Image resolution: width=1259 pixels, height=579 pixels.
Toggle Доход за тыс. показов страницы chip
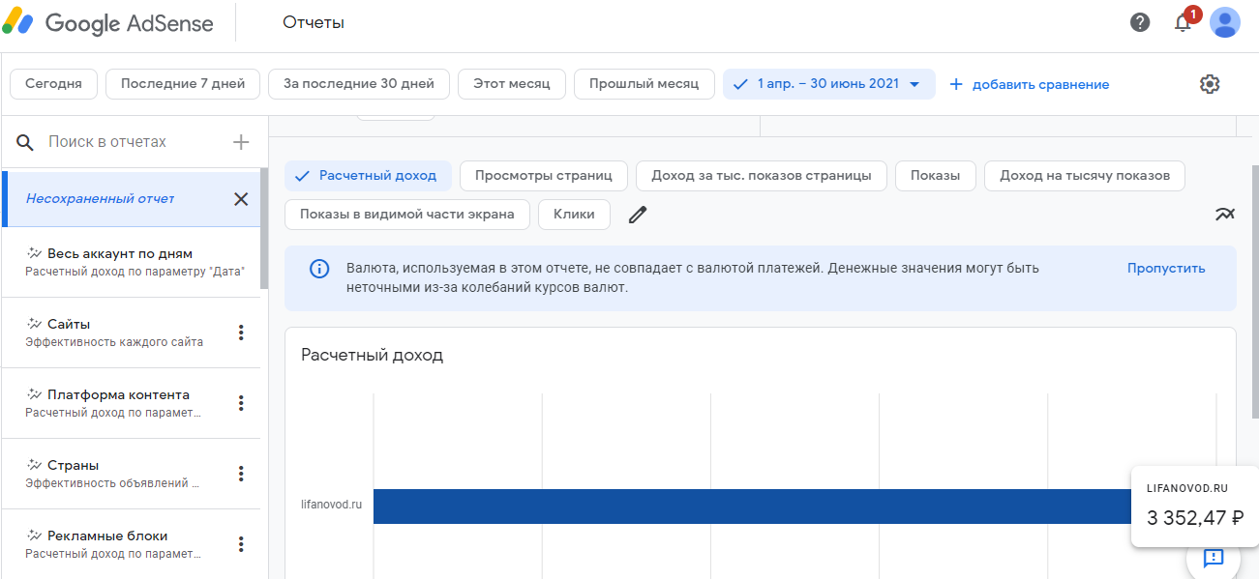click(762, 176)
